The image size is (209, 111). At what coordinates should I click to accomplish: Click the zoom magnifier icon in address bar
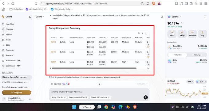coord(142,4)
